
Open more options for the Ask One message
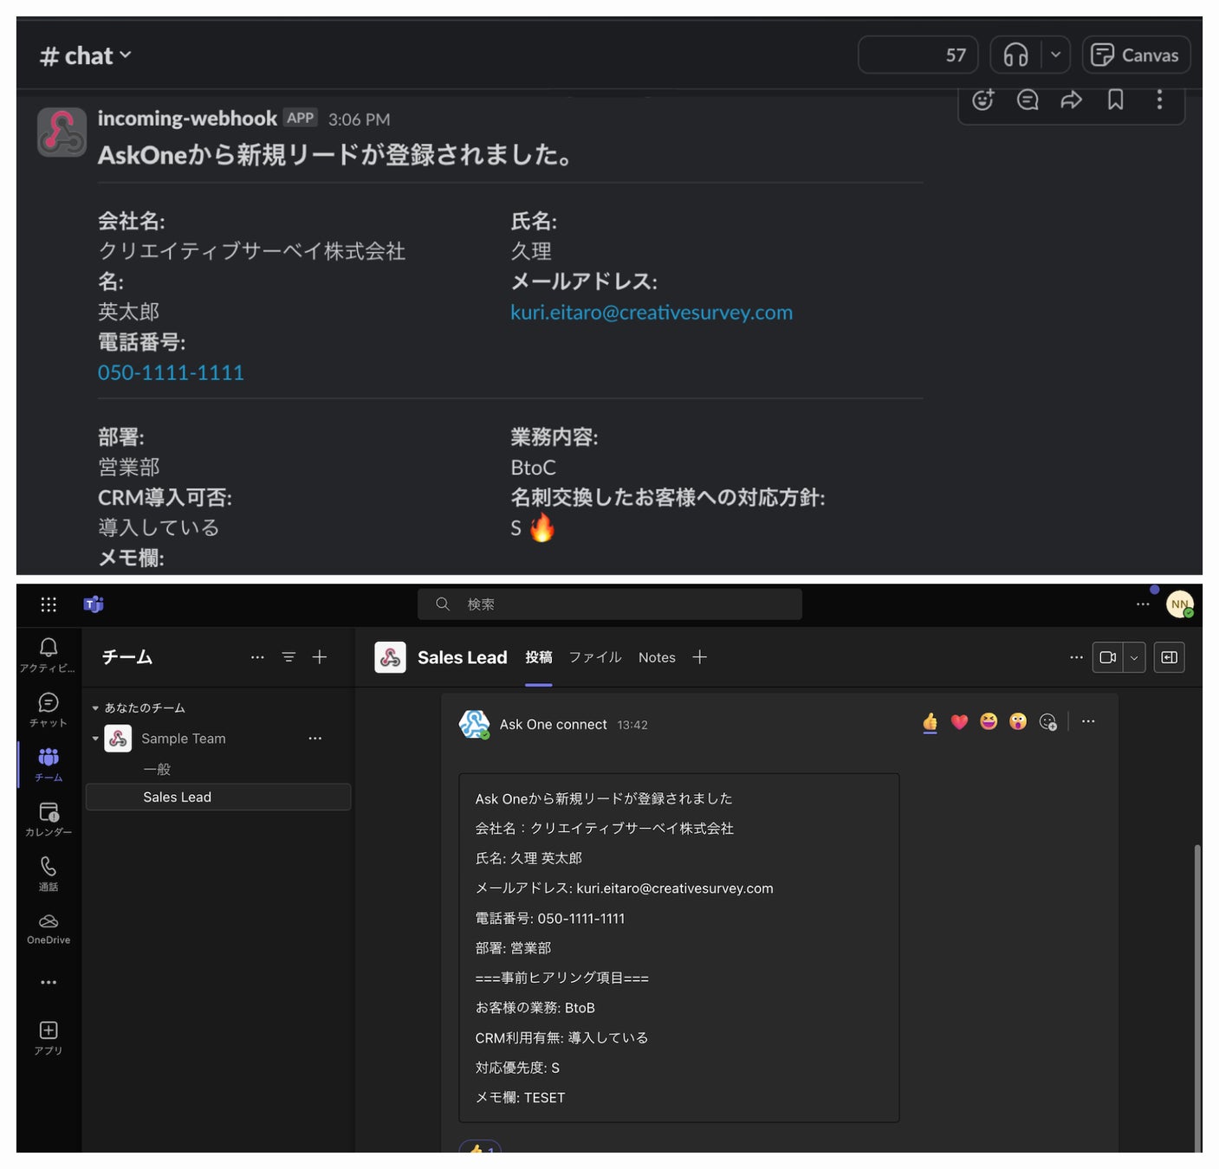coord(1088,721)
